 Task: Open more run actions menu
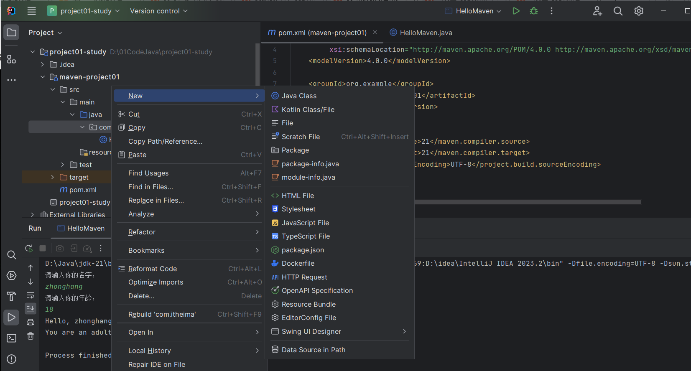click(x=551, y=11)
